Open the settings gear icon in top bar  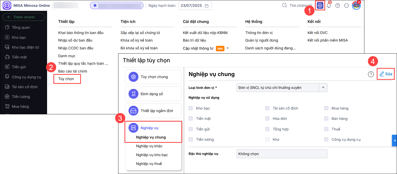(x=320, y=6)
